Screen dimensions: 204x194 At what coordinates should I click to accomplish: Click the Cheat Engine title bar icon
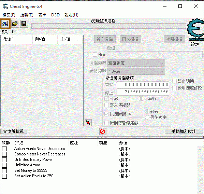tap(5, 6)
